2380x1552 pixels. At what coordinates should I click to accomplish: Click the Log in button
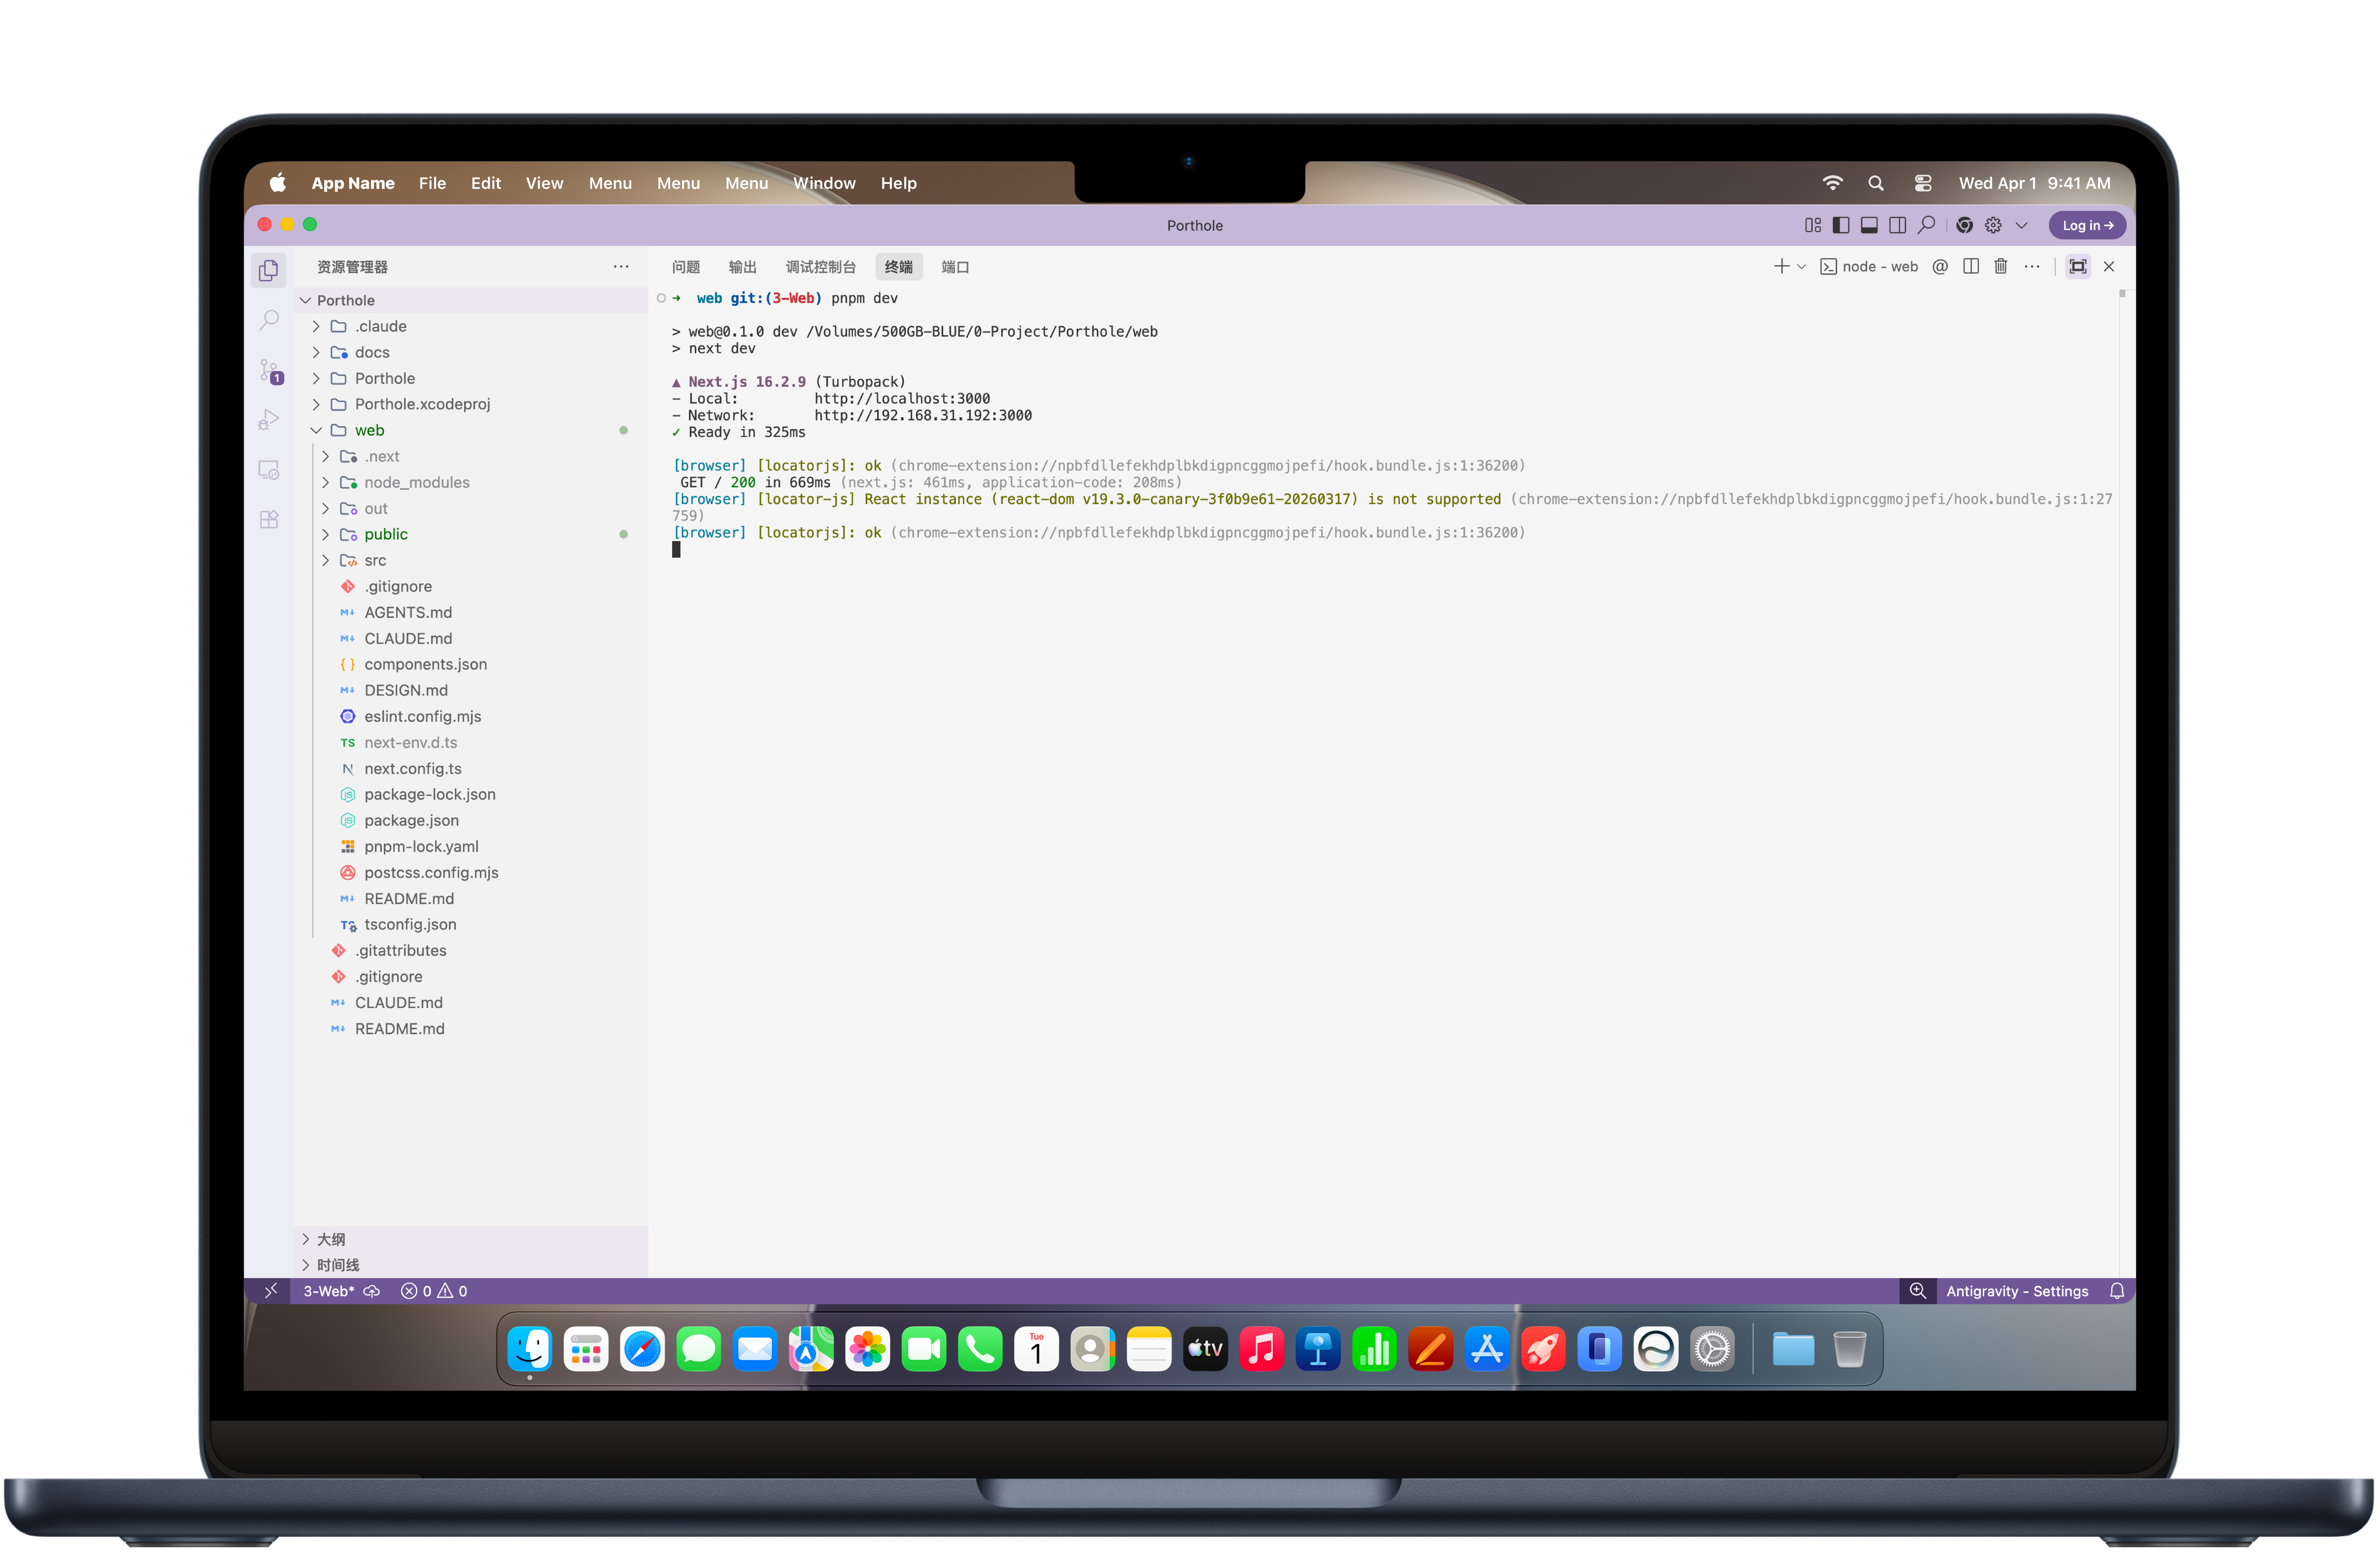2087,225
